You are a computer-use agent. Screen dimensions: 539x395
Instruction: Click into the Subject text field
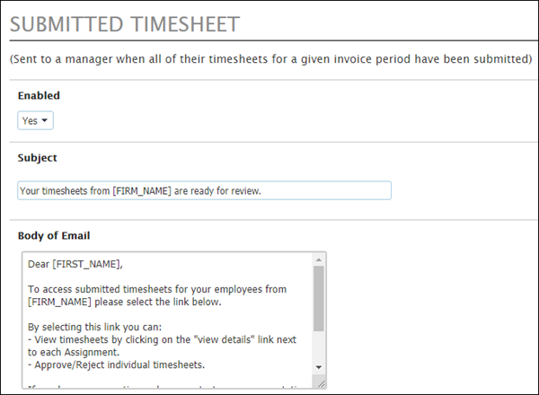click(204, 190)
